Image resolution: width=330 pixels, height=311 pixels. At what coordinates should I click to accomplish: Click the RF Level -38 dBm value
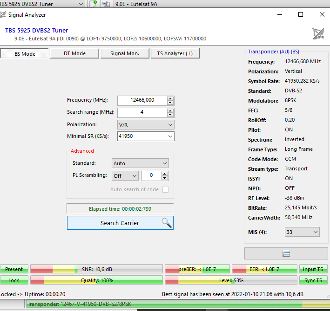[294, 198]
